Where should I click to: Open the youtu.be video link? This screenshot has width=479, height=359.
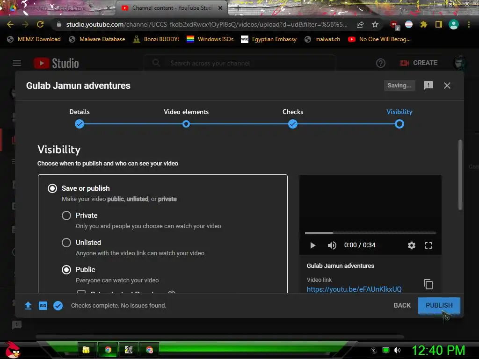pyautogui.click(x=354, y=289)
